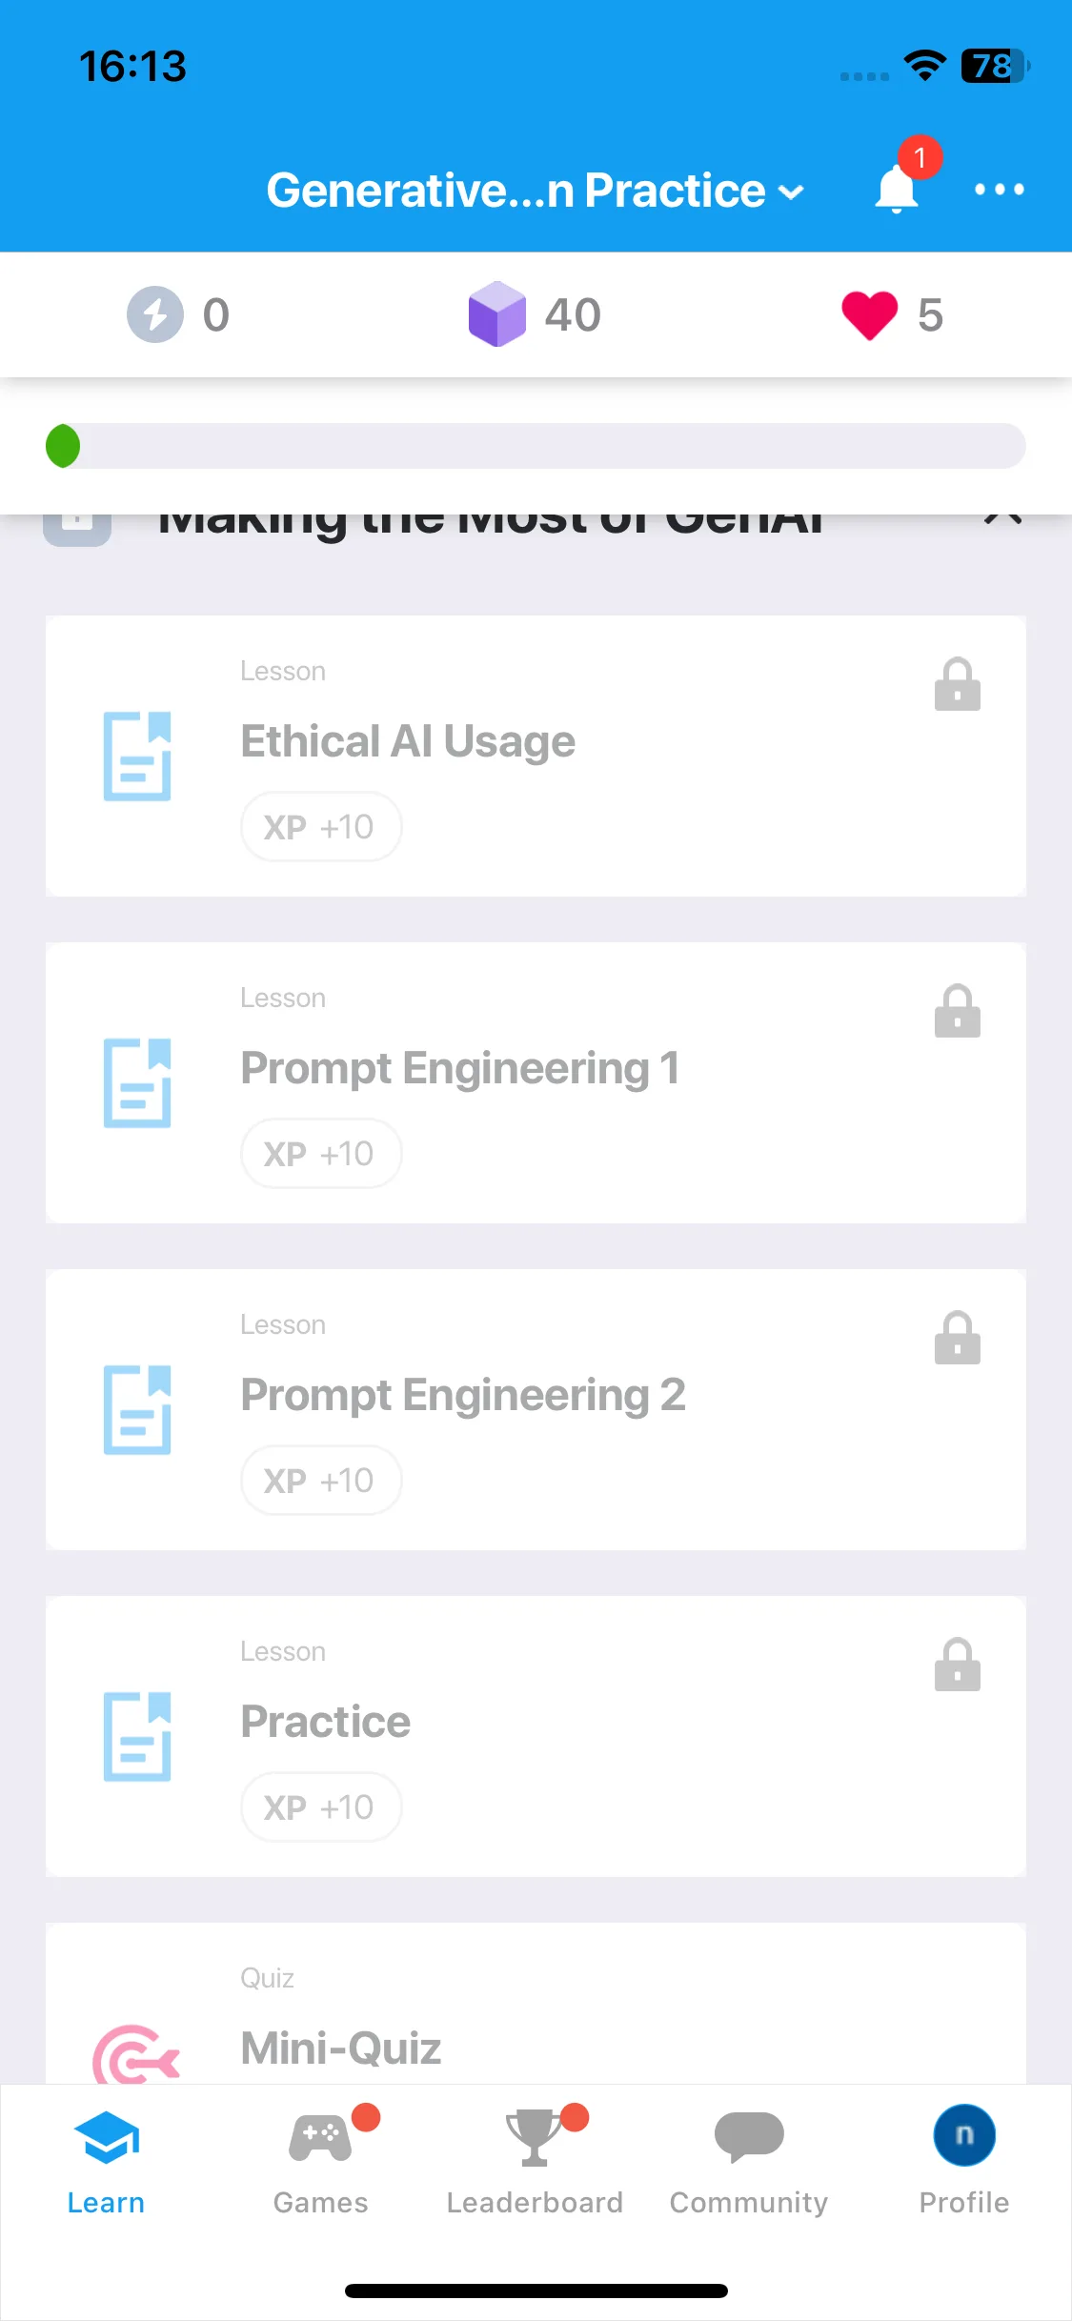The image size is (1072, 2321).
Task: Tap the lightning streak counter icon
Action: tap(155, 314)
